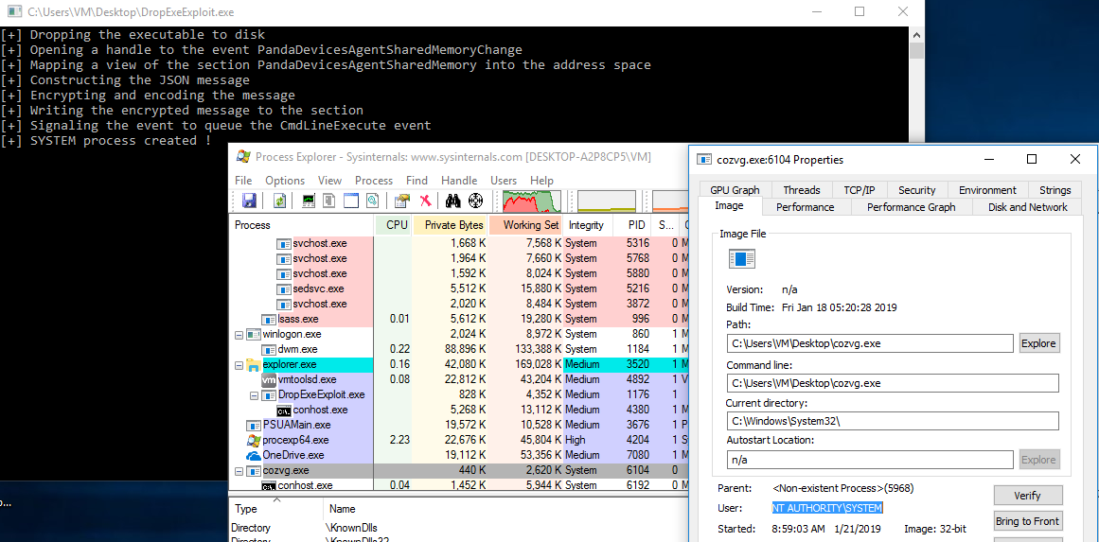Click the Command line text field
The height and width of the screenshot is (542, 1099).
(x=893, y=383)
